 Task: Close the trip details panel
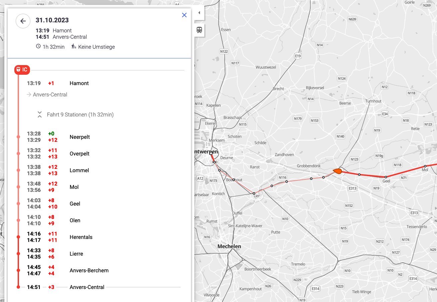point(184,15)
